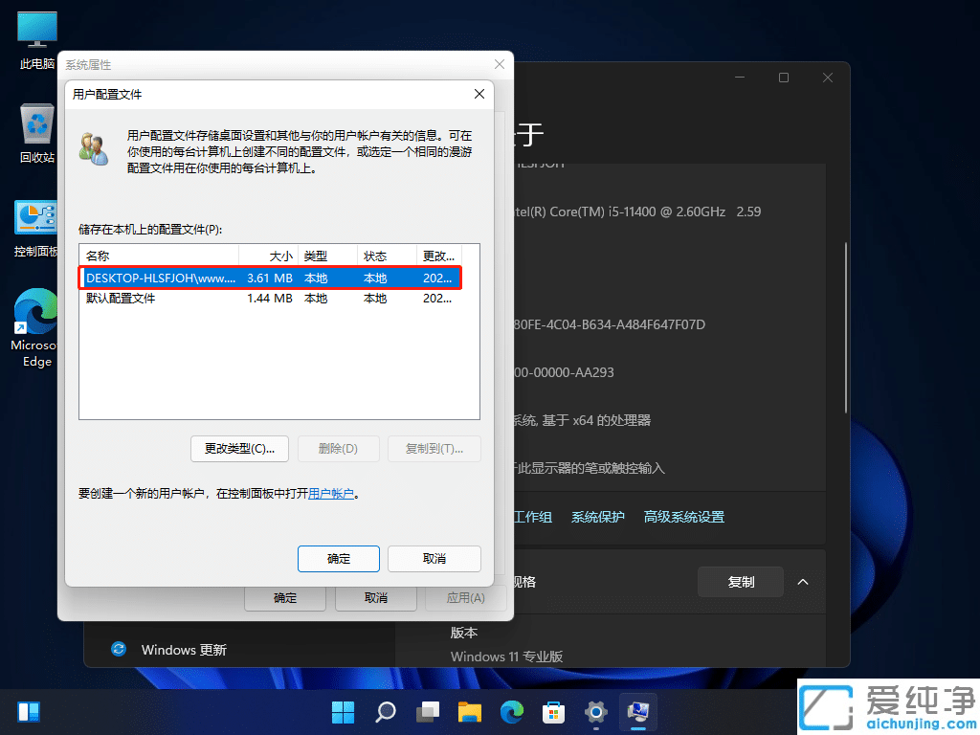980x735 pixels.
Task: Collapse the 设备规格 section with the chevron
Action: pos(803,581)
